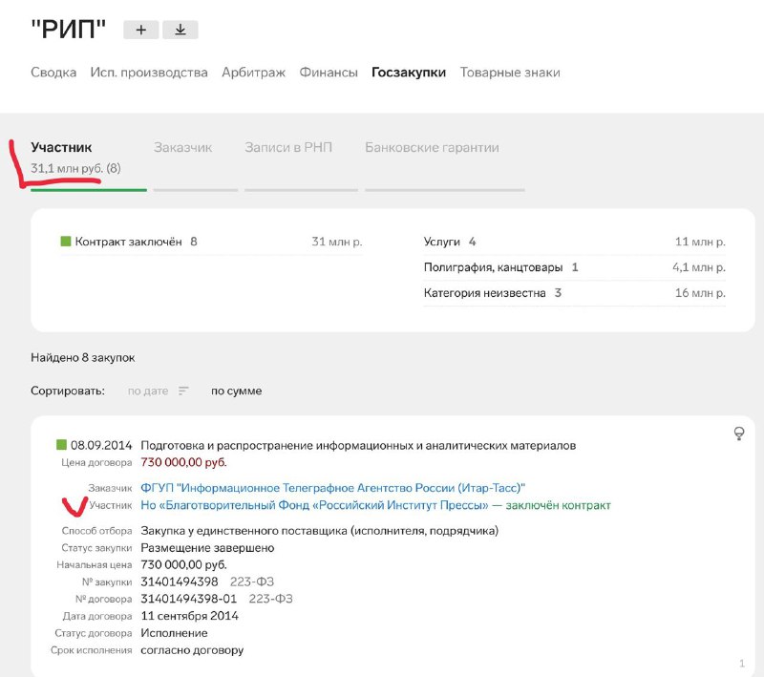Click the contract price 730 000,00 руб. in red
Viewport: 764px width, 677px height.
pos(183,462)
